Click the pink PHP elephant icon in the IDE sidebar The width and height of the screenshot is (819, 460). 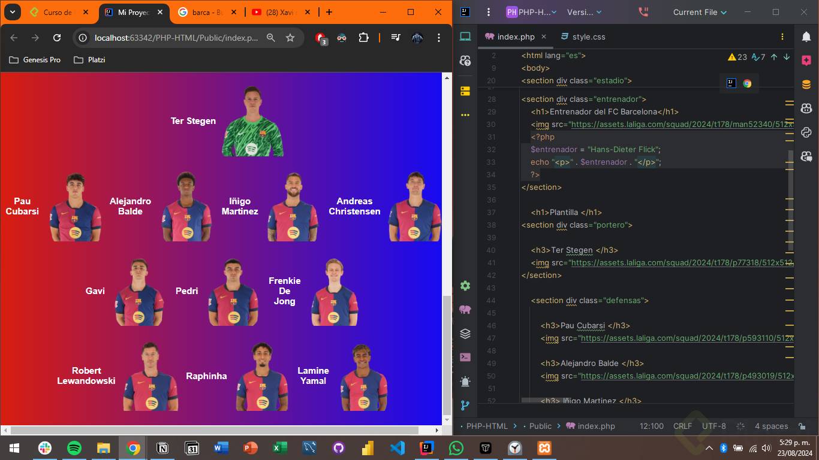pos(465,310)
